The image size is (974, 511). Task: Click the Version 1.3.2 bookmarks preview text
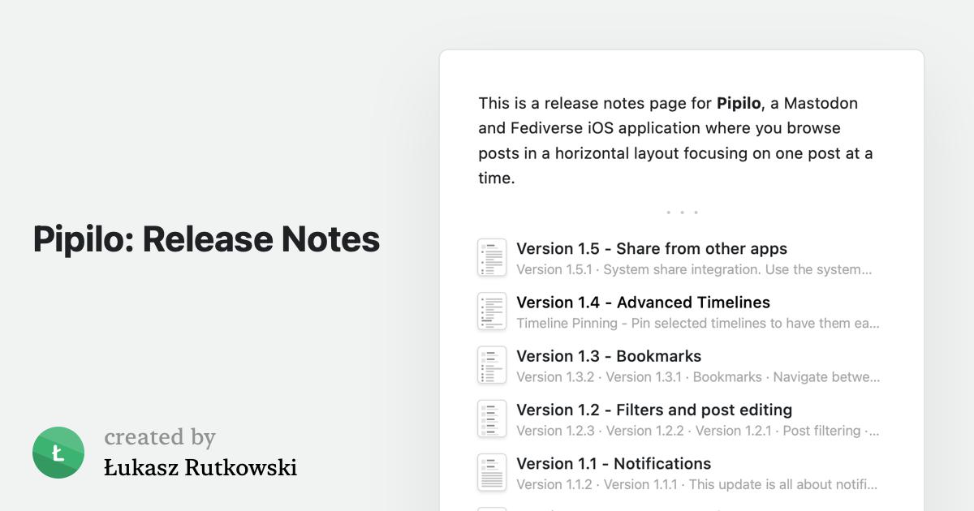pyautogui.click(x=698, y=376)
